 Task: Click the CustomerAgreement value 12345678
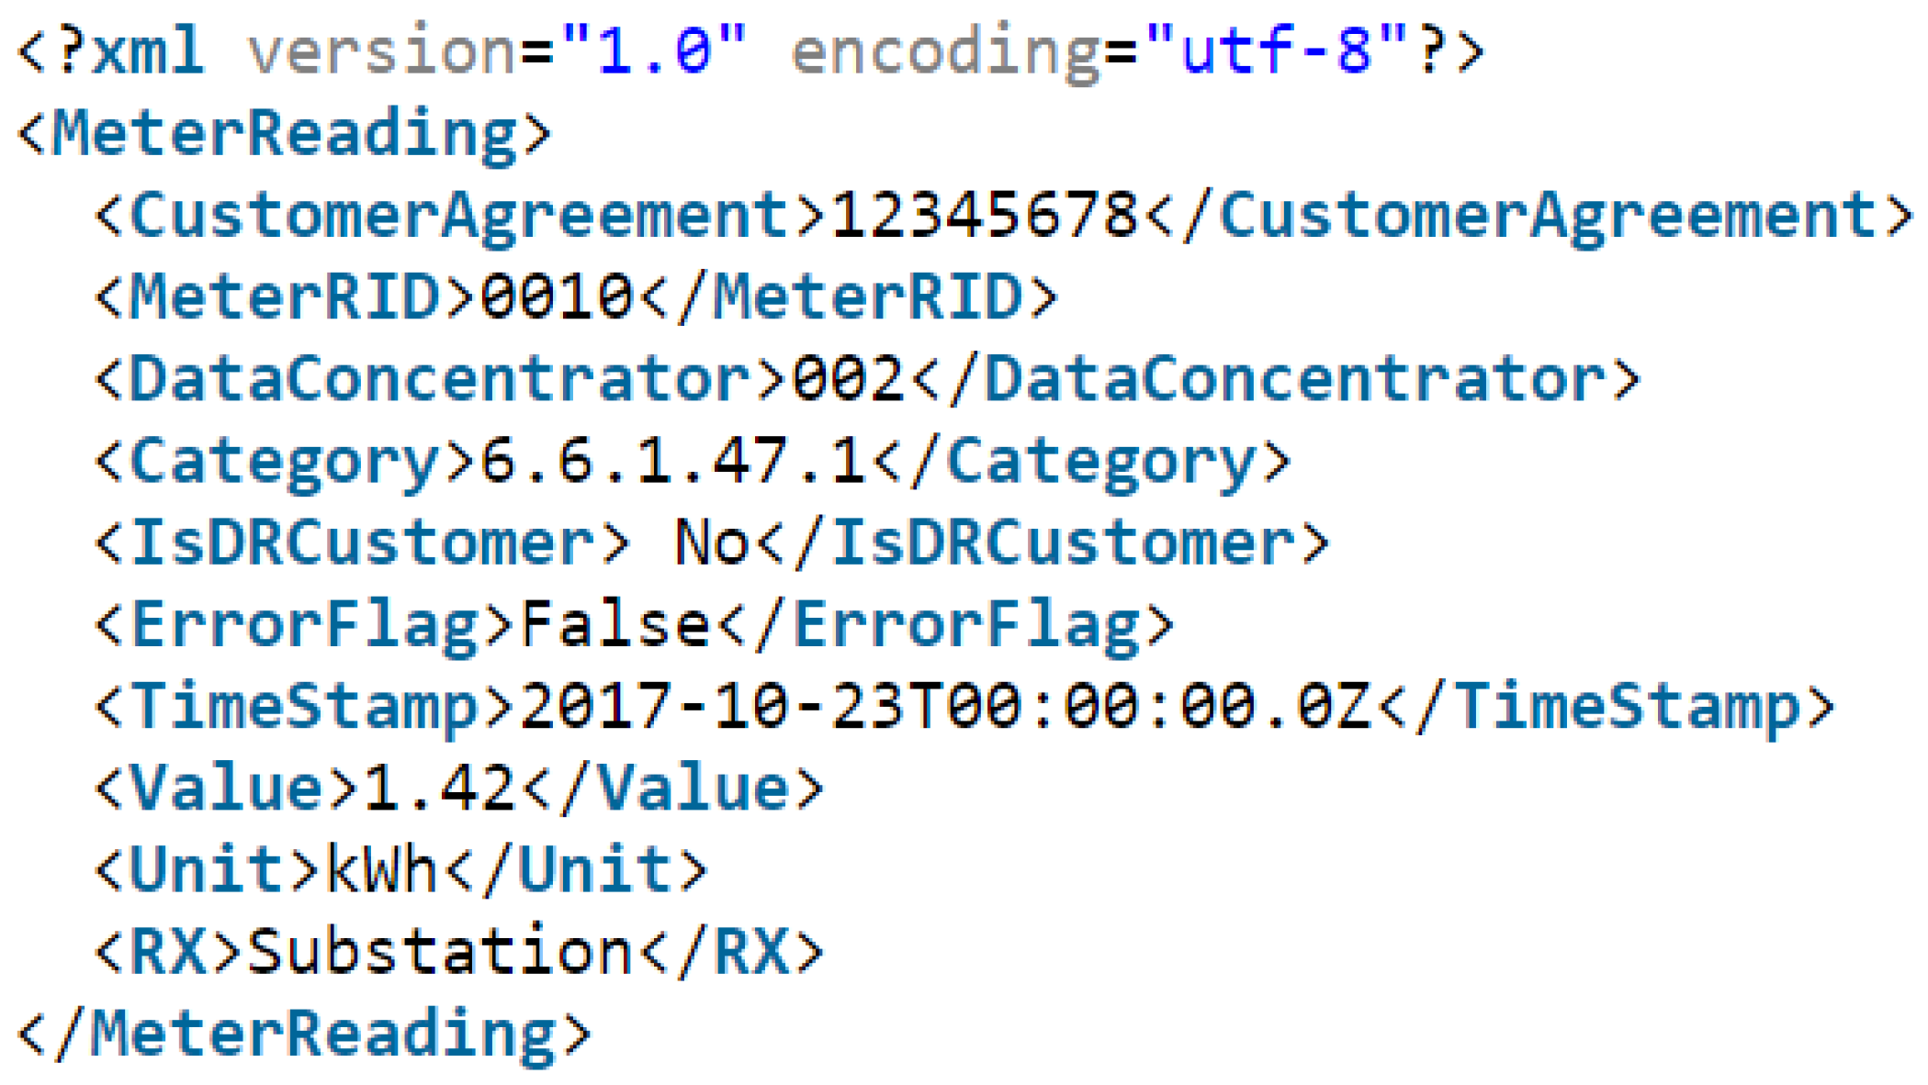(x=984, y=215)
